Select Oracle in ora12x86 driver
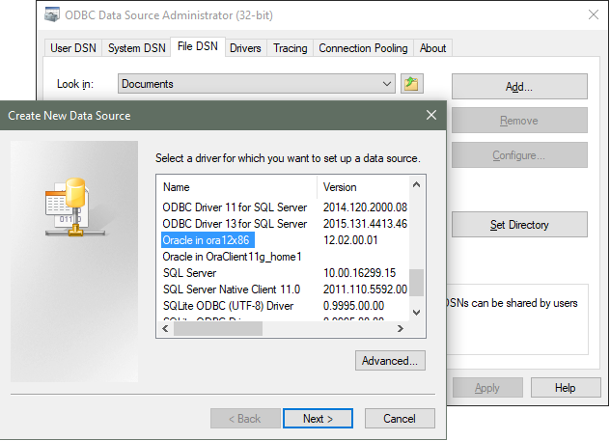 208,240
